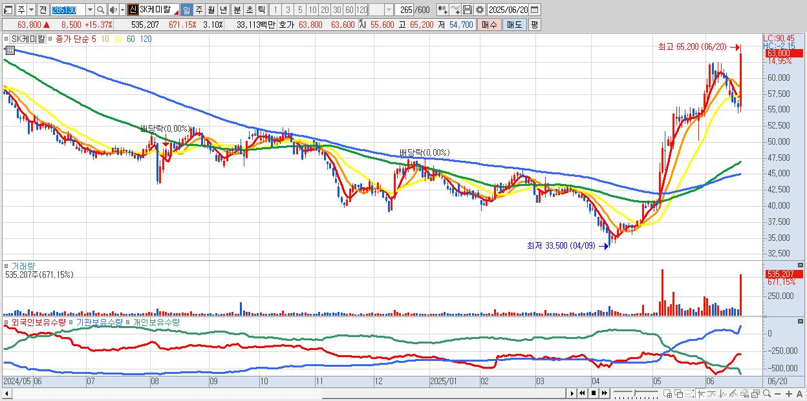Screen dimensions: 807x401
Task: Open chart settings gear icon
Action: (480, 10)
